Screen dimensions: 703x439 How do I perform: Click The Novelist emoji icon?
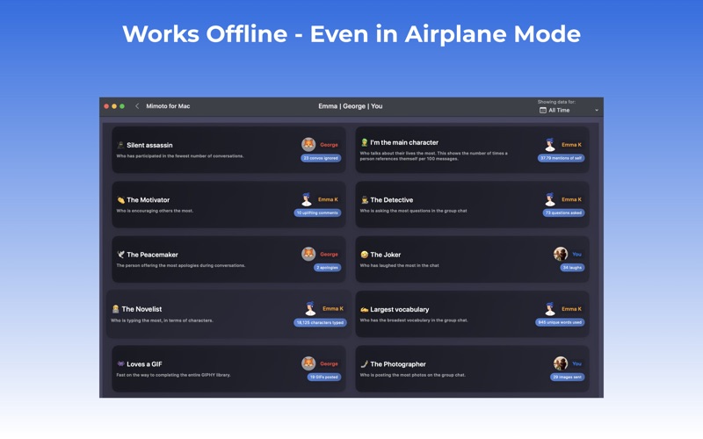coord(115,309)
